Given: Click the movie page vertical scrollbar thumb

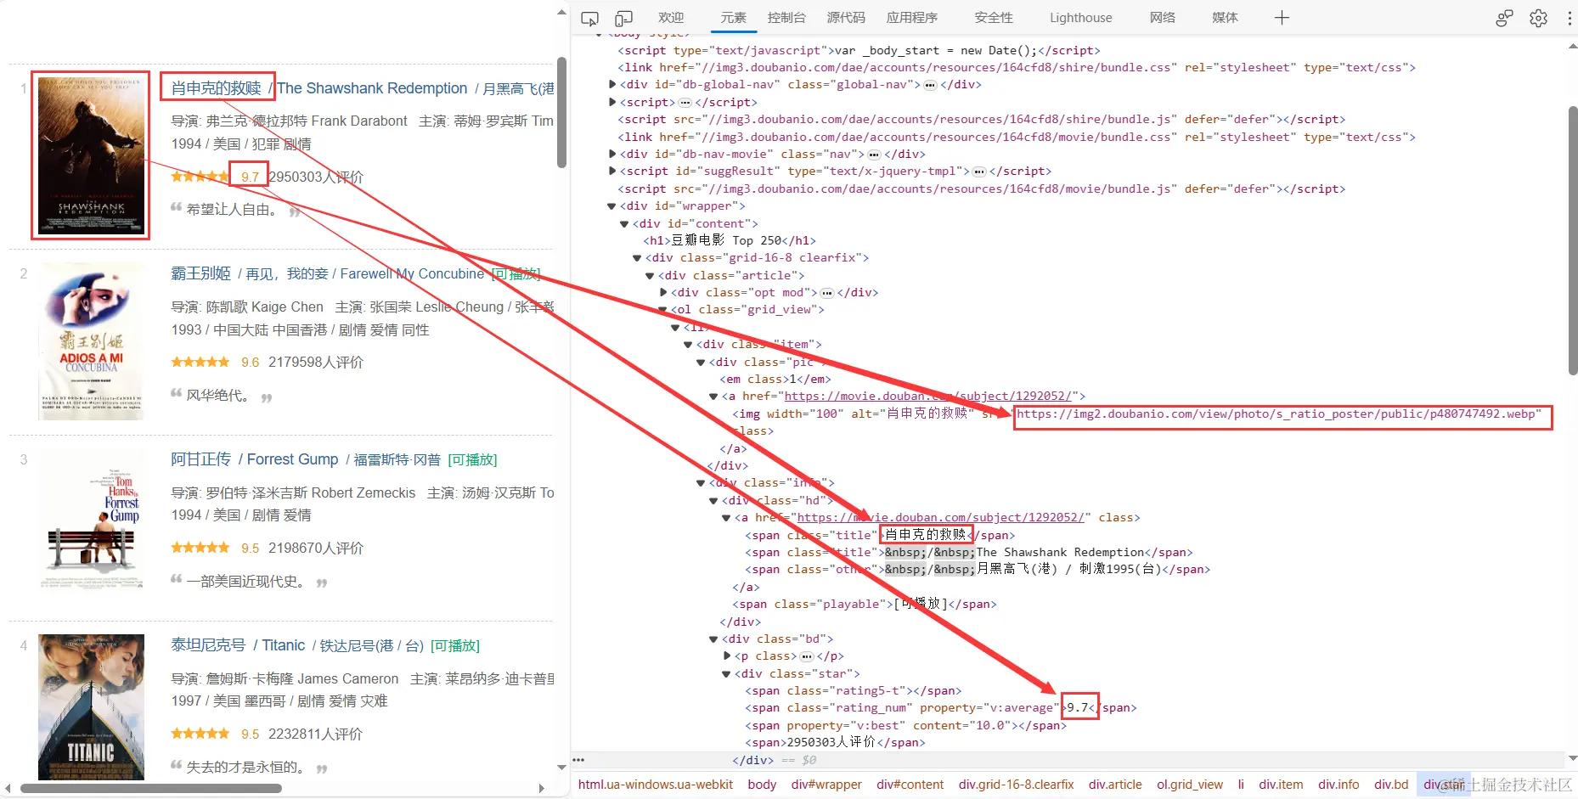Looking at the screenshot, I should click(561, 113).
